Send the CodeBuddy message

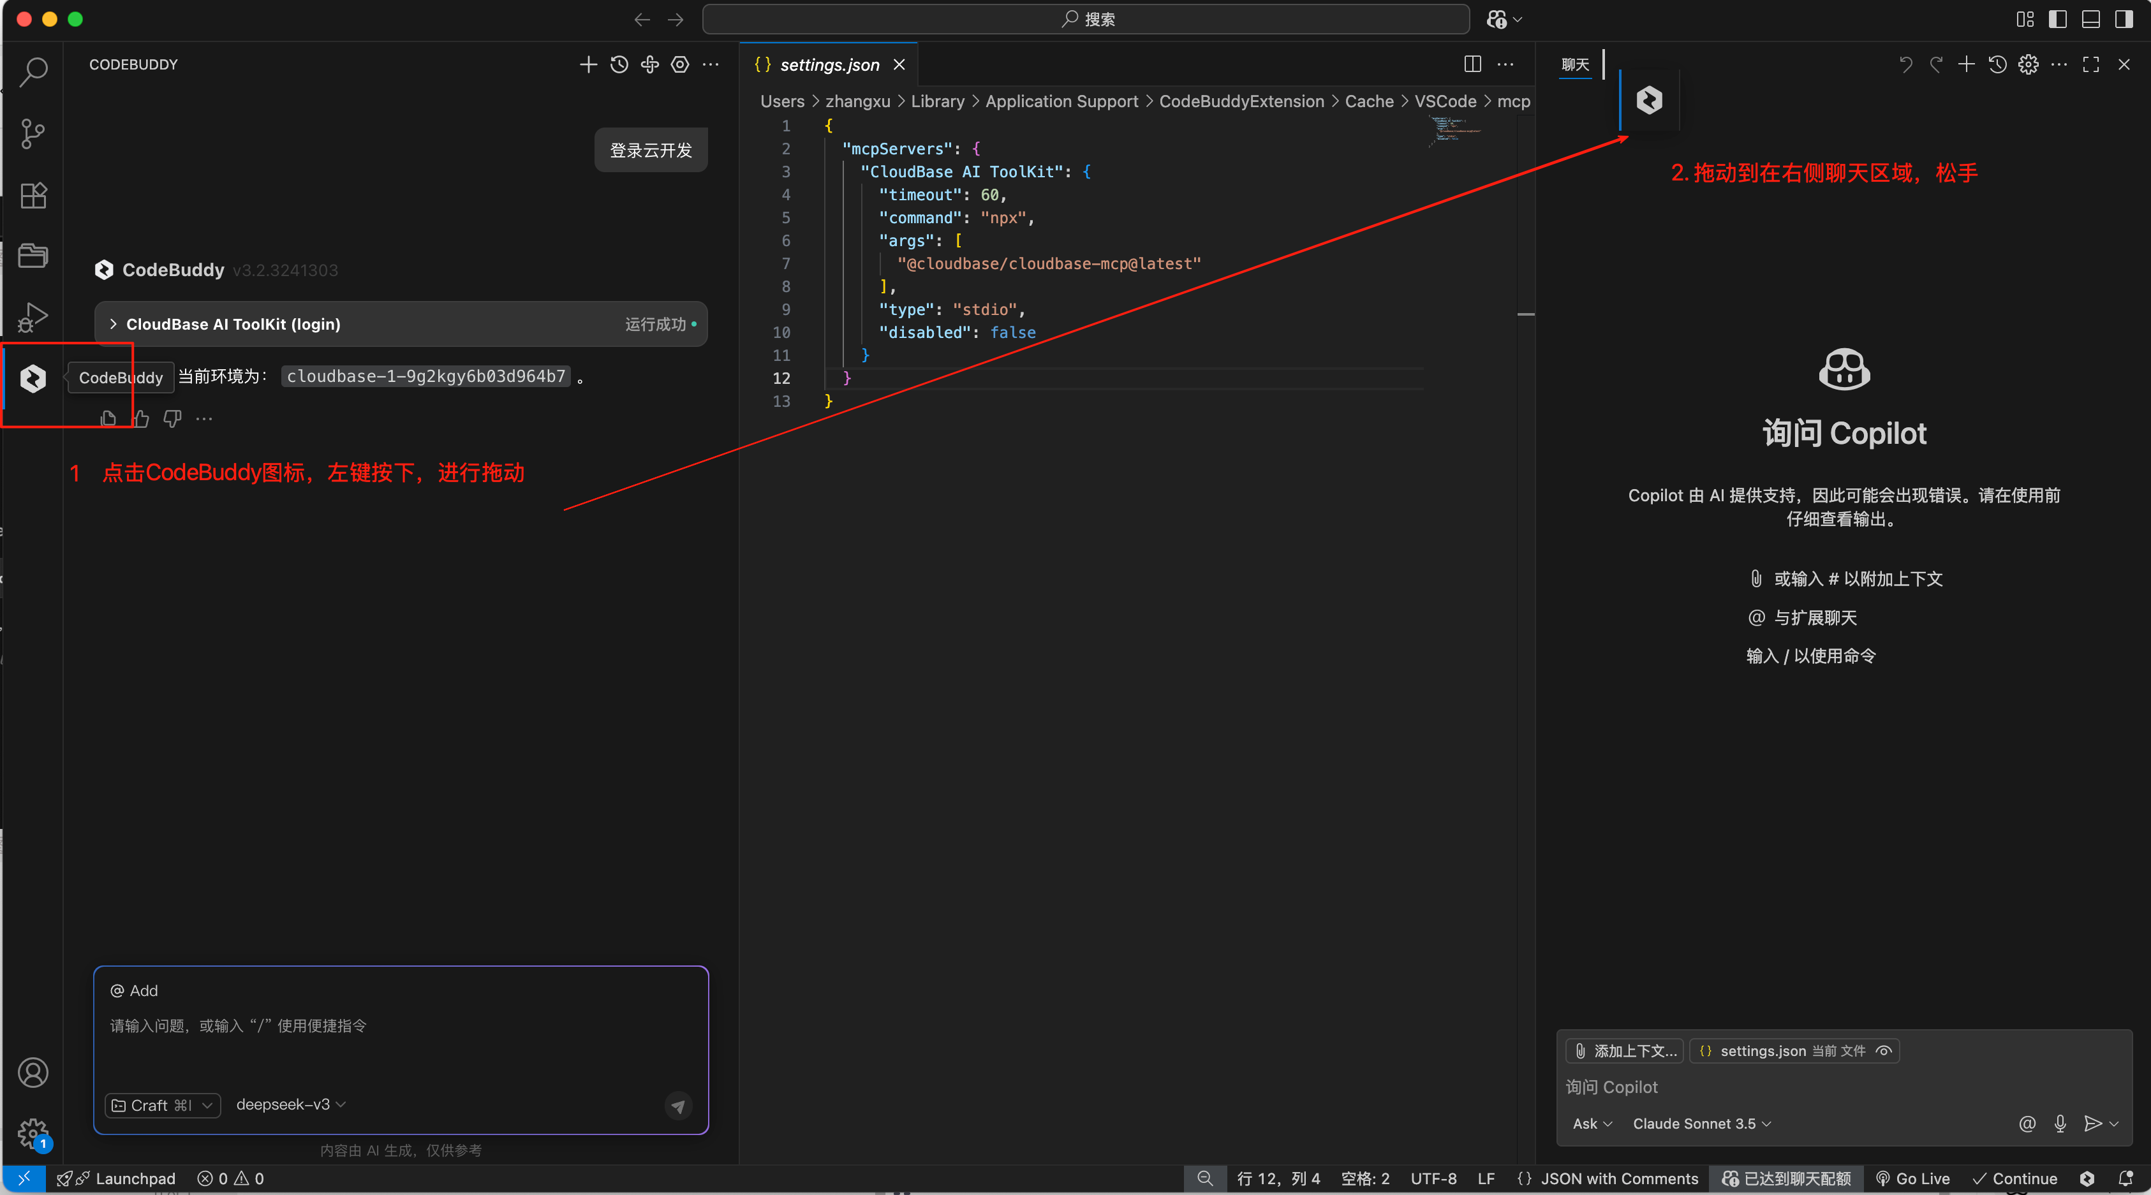(x=678, y=1106)
